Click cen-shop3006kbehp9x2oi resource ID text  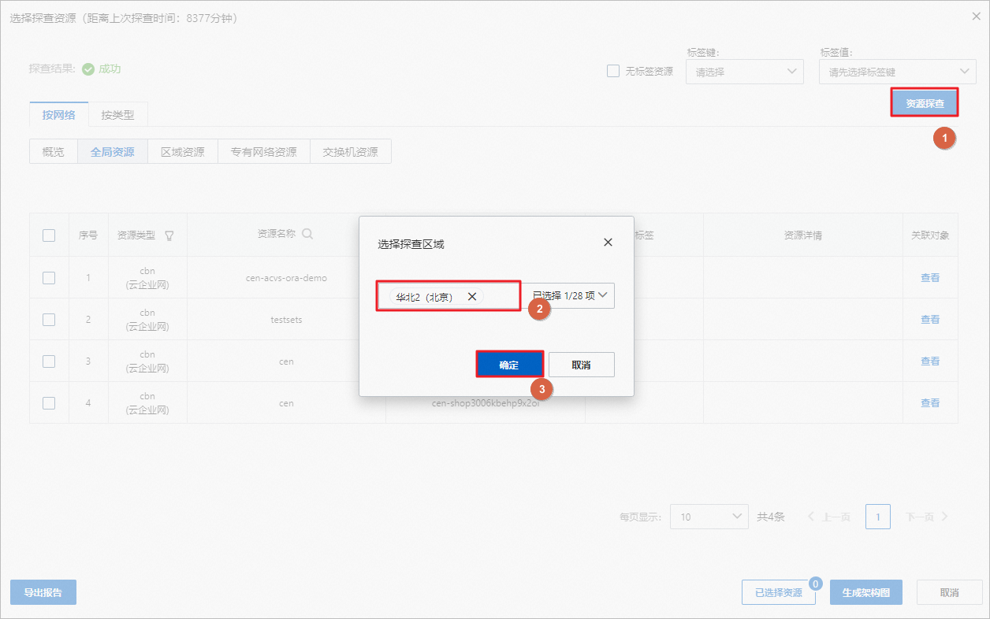point(486,402)
